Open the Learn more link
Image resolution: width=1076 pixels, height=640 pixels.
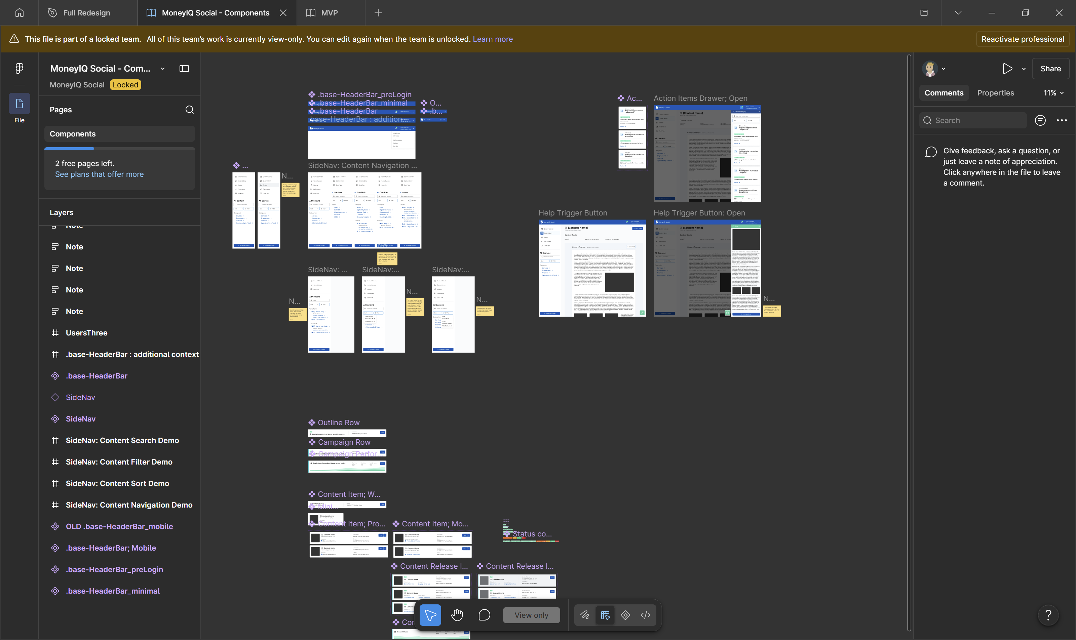tap(492, 39)
